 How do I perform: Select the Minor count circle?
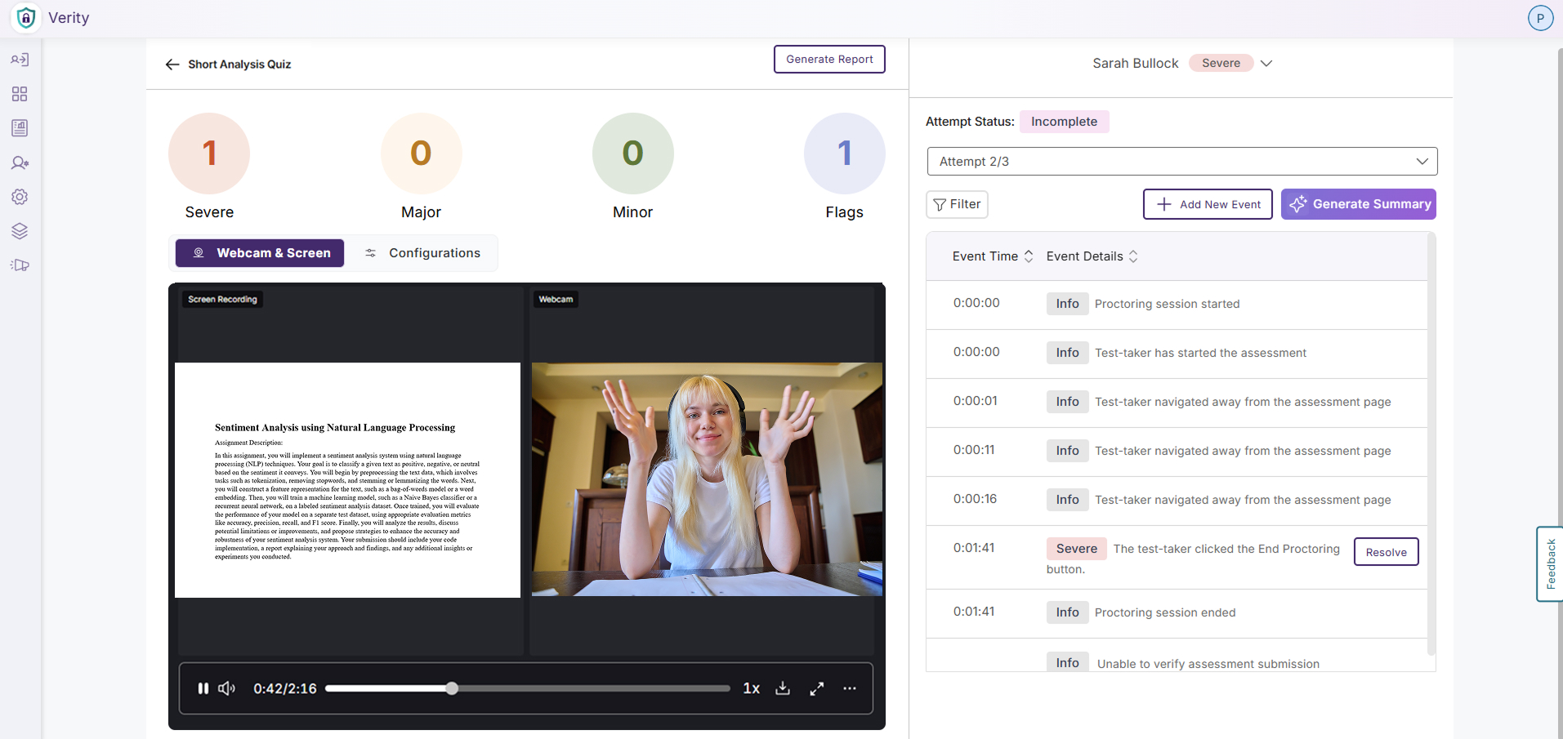[x=633, y=154]
